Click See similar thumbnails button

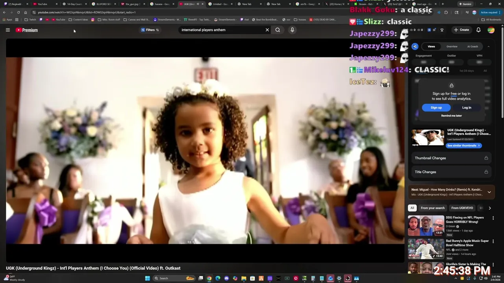click(x=463, y=145)
